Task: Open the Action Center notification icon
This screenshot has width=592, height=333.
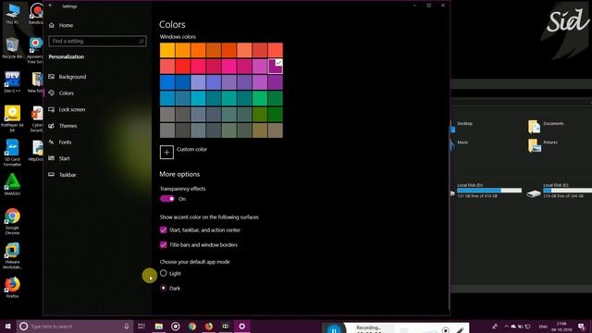Action: (x=582, y=327)
